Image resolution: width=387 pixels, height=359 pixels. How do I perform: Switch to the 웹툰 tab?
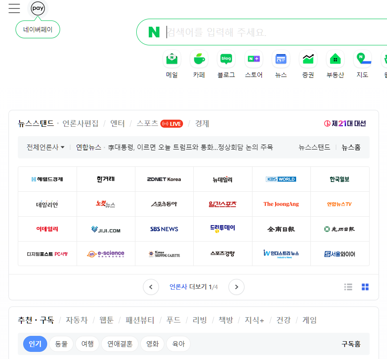[106, 320]
